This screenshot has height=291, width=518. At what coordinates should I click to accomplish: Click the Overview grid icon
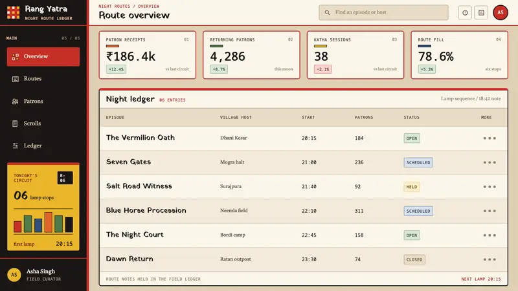15,57
